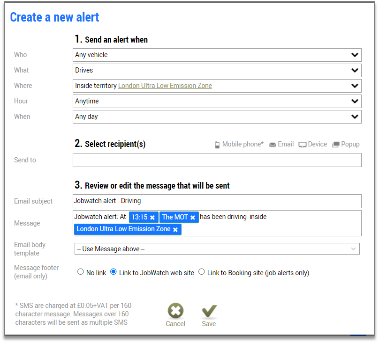
Task: Select Link to Booking site option
Action: coord(202,272)
